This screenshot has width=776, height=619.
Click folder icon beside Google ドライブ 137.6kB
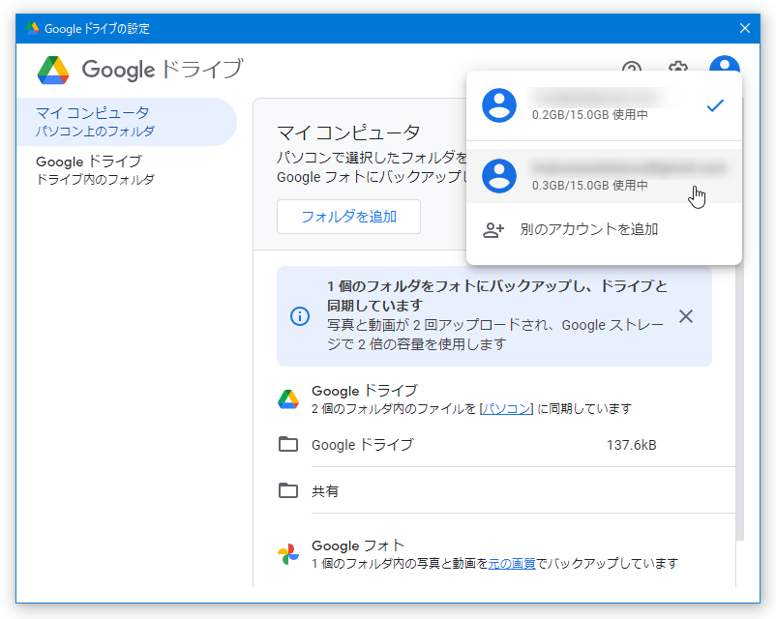288,444
